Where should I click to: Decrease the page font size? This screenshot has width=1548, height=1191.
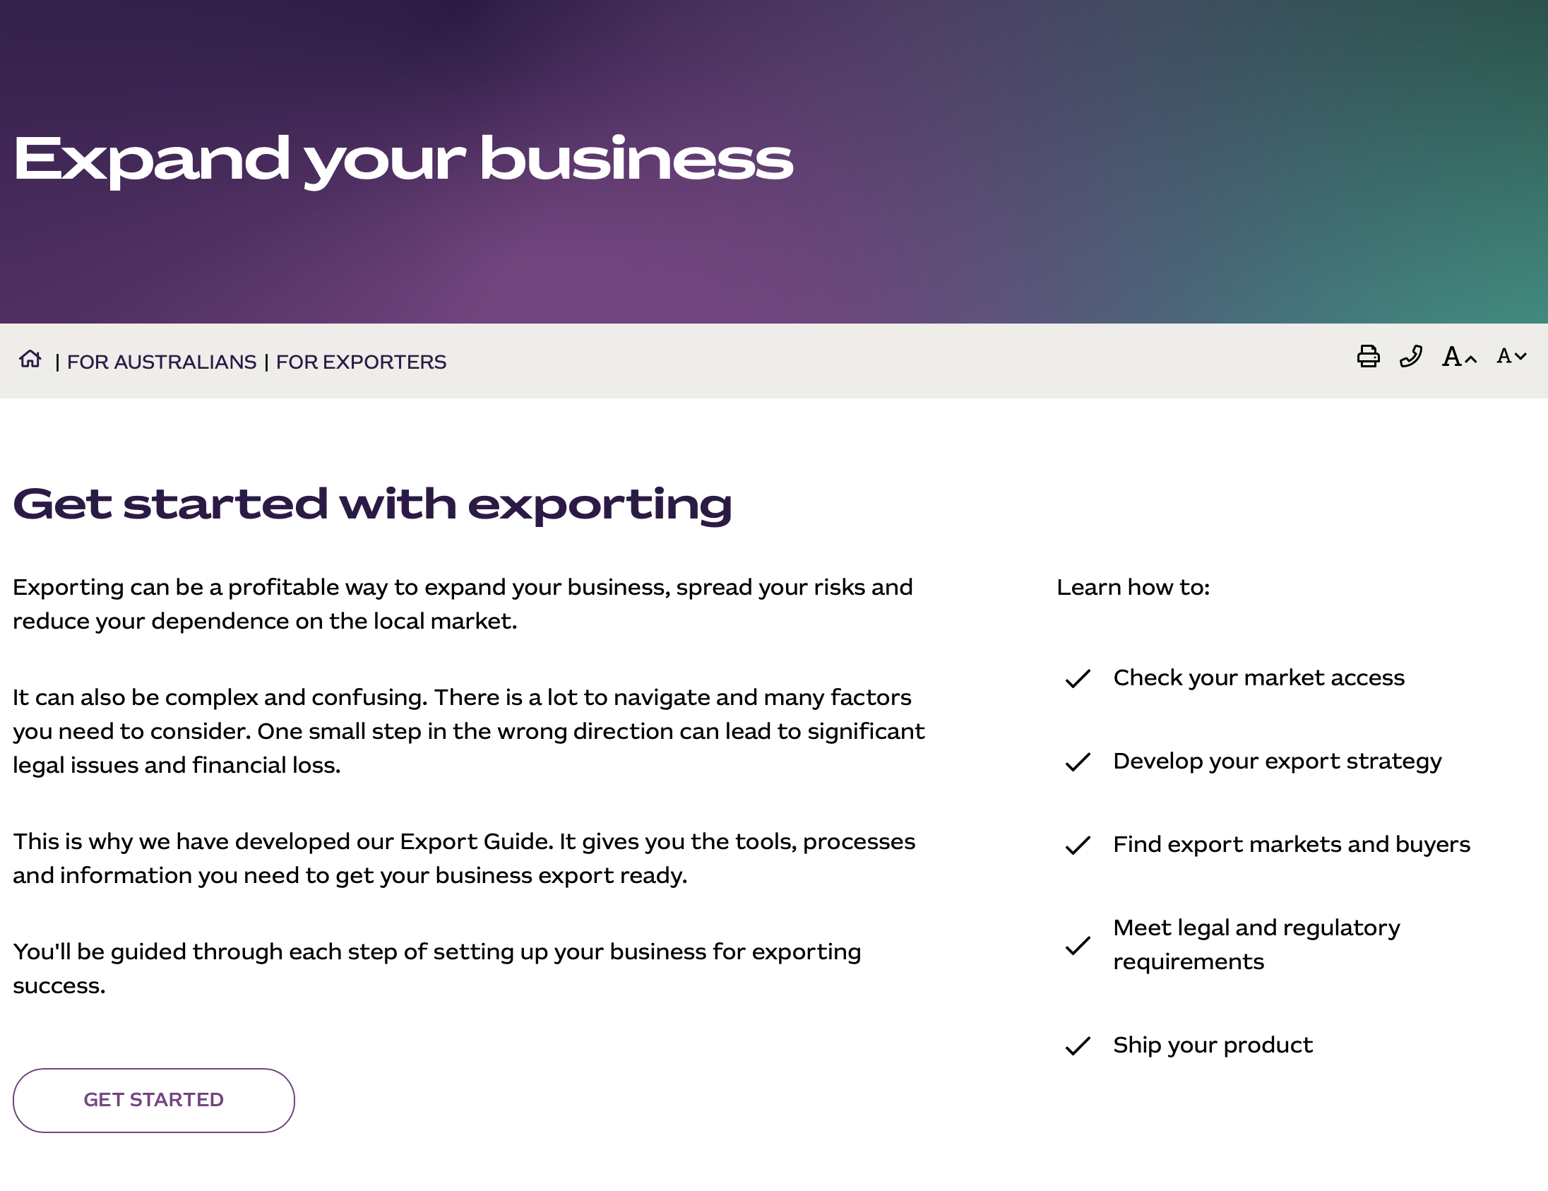1511,357
